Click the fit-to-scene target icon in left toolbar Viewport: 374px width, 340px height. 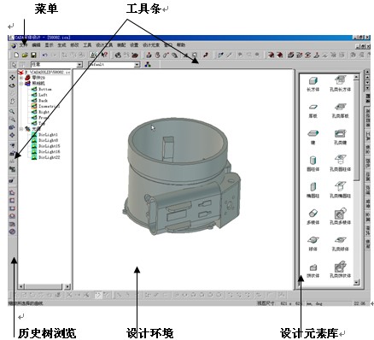point(12,135)
